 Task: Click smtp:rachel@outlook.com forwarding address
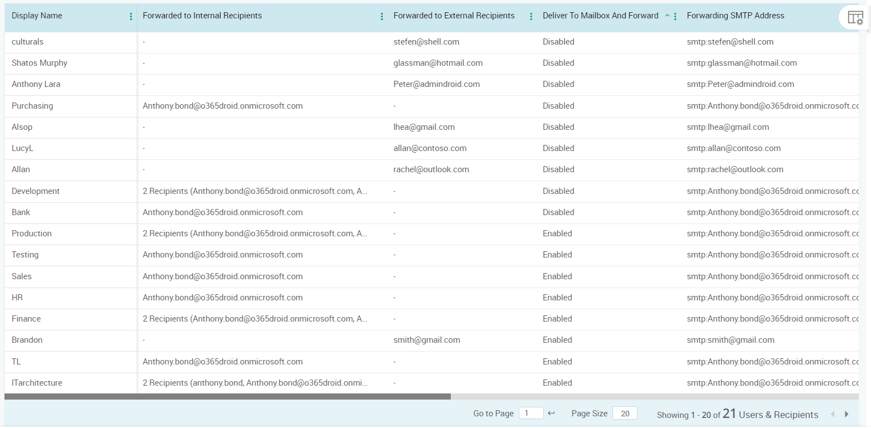click(x=735, y=169)
